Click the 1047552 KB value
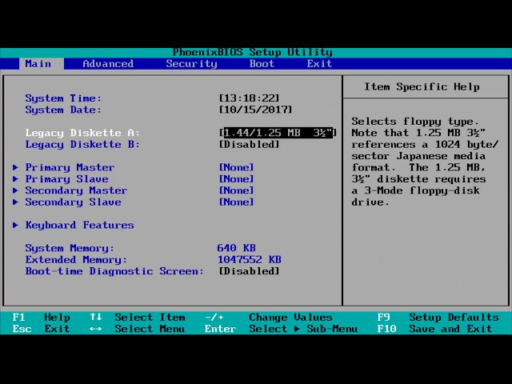 (249, 259)
